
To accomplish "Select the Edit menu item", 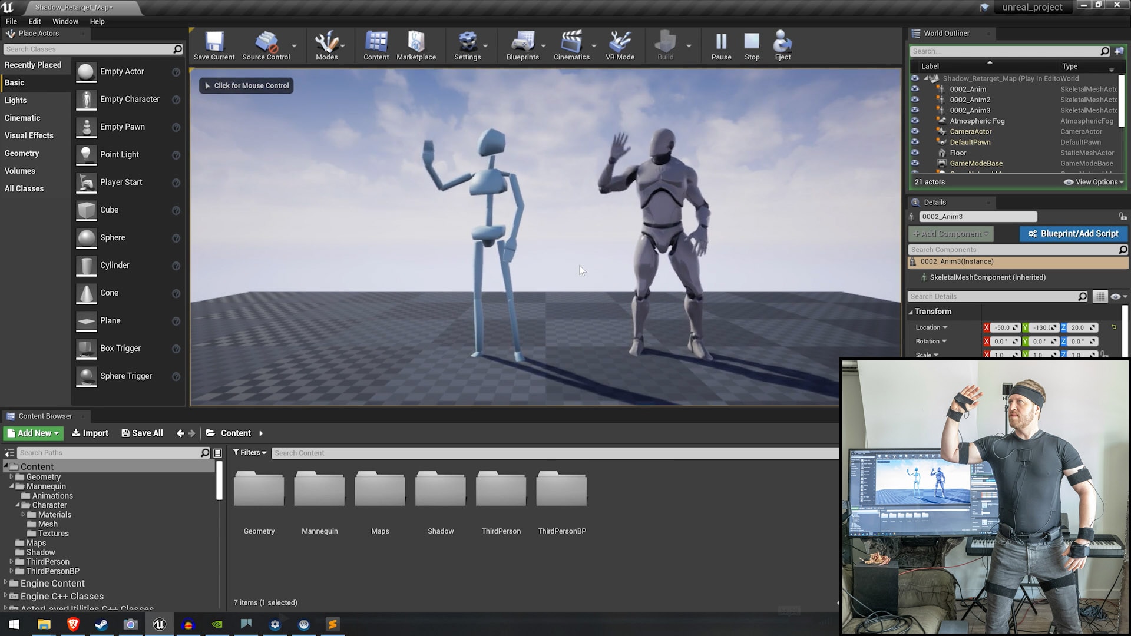I will (34, 21).
